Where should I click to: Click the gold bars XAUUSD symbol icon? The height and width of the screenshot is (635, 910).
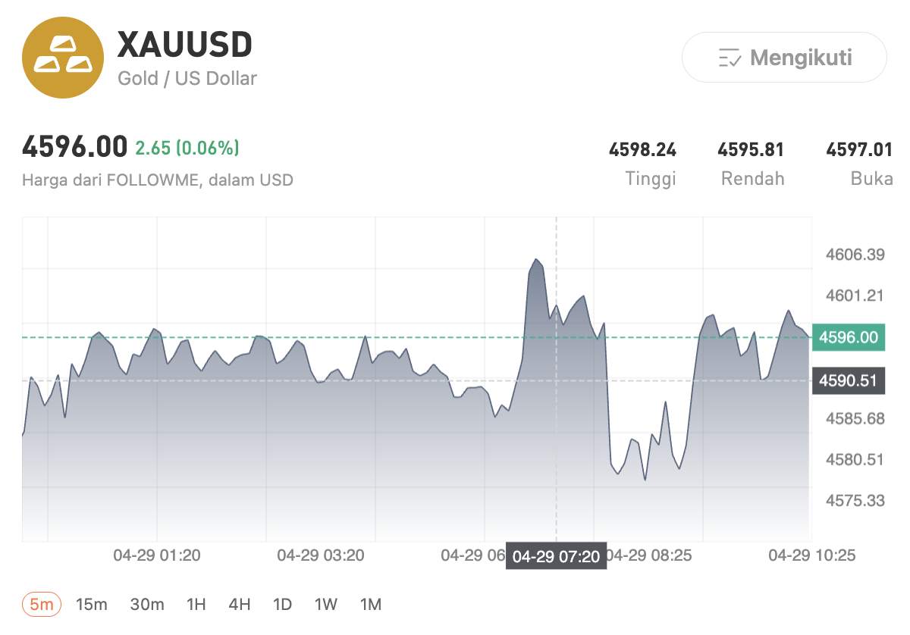coord(63,58)
